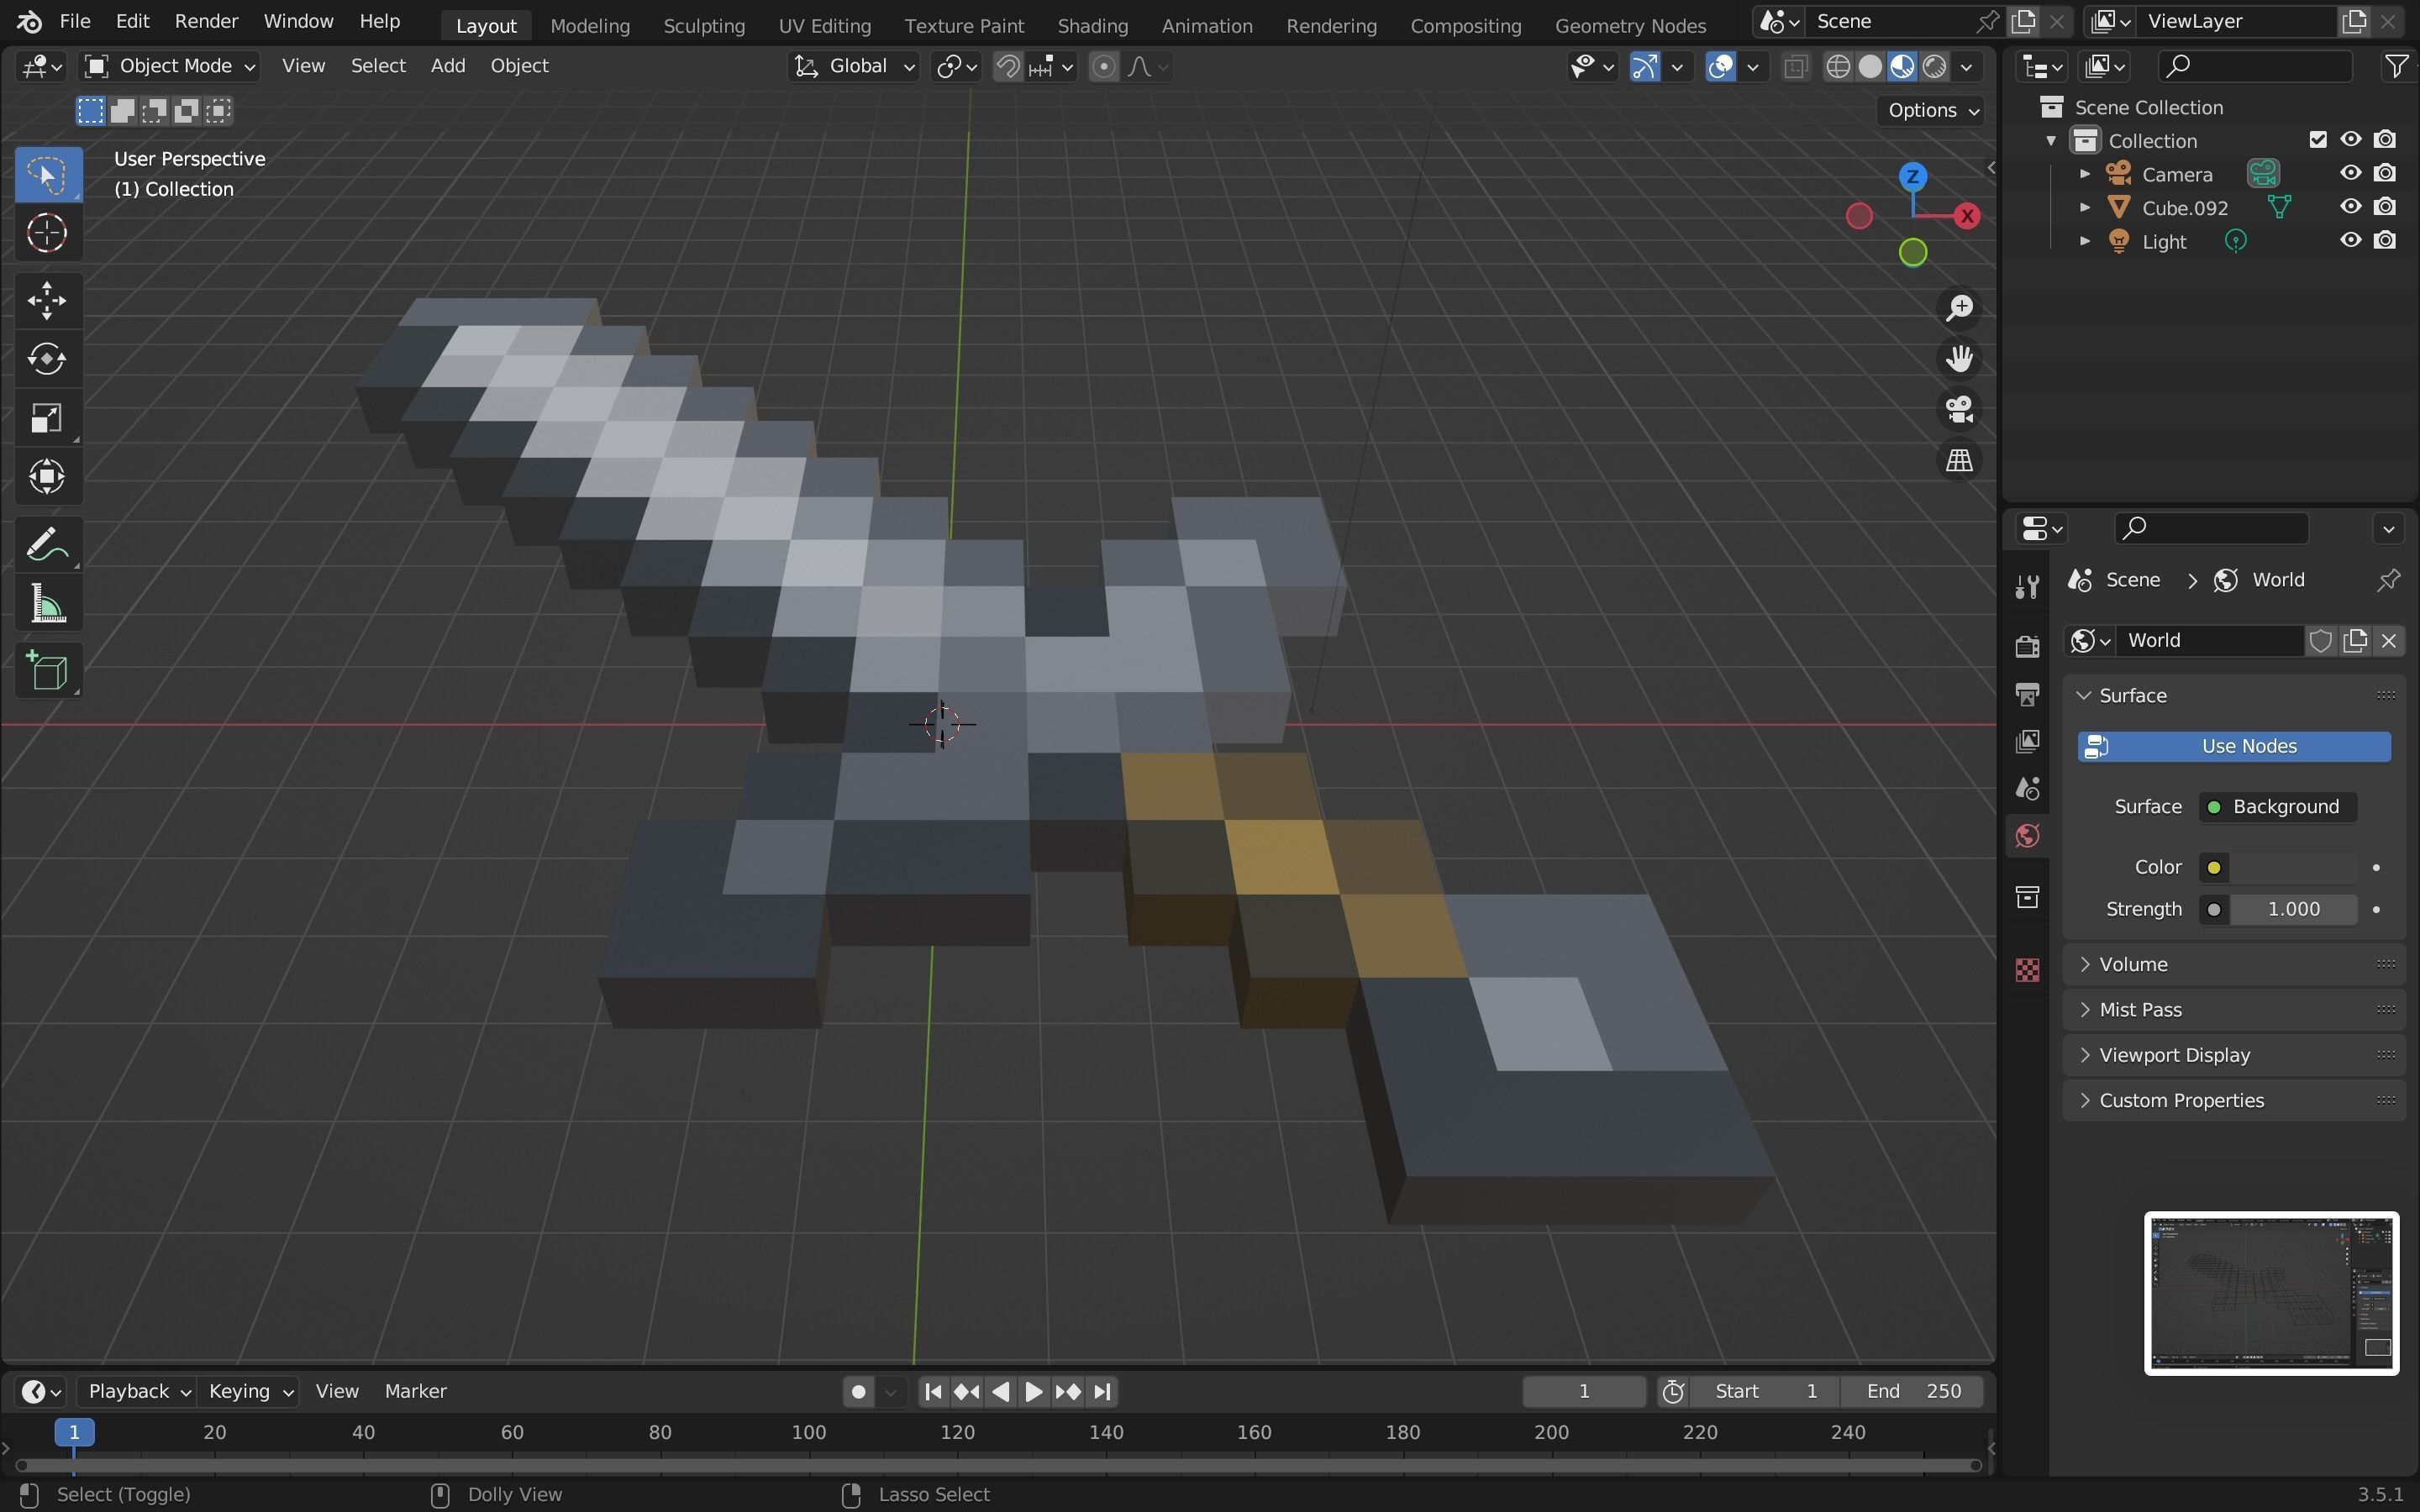2420x1512 pixels.
Task: Select the Scale tool
Action: pos(48,417)
